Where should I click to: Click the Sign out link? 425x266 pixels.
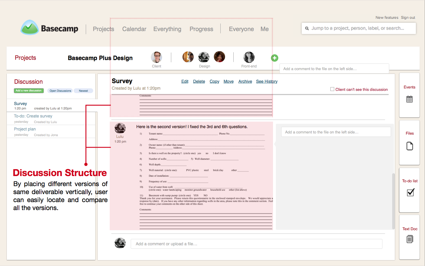(x=408, y=18)
